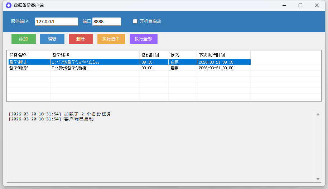Select the 备份测试2 task row
Screen dimensions: 328x189
(29, 68)
